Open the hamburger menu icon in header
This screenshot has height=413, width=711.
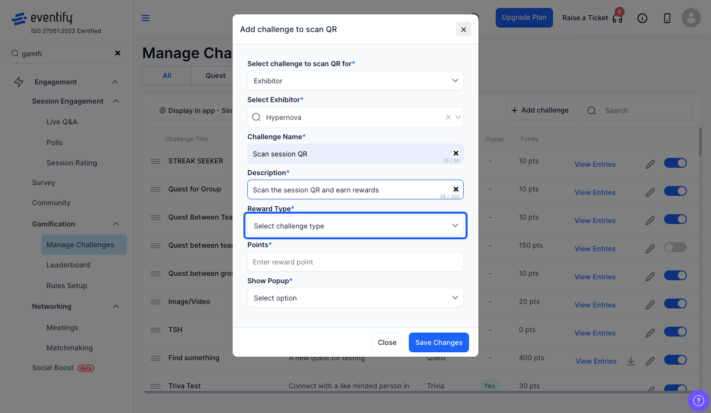click(x=146, y=18)
